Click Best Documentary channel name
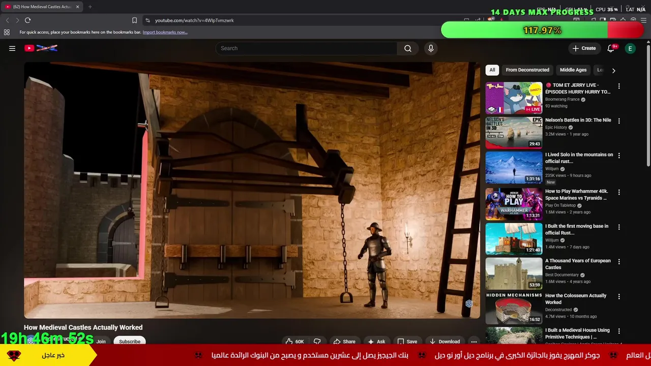This screenshot has height=366, width=651. (x=562, y=274)
